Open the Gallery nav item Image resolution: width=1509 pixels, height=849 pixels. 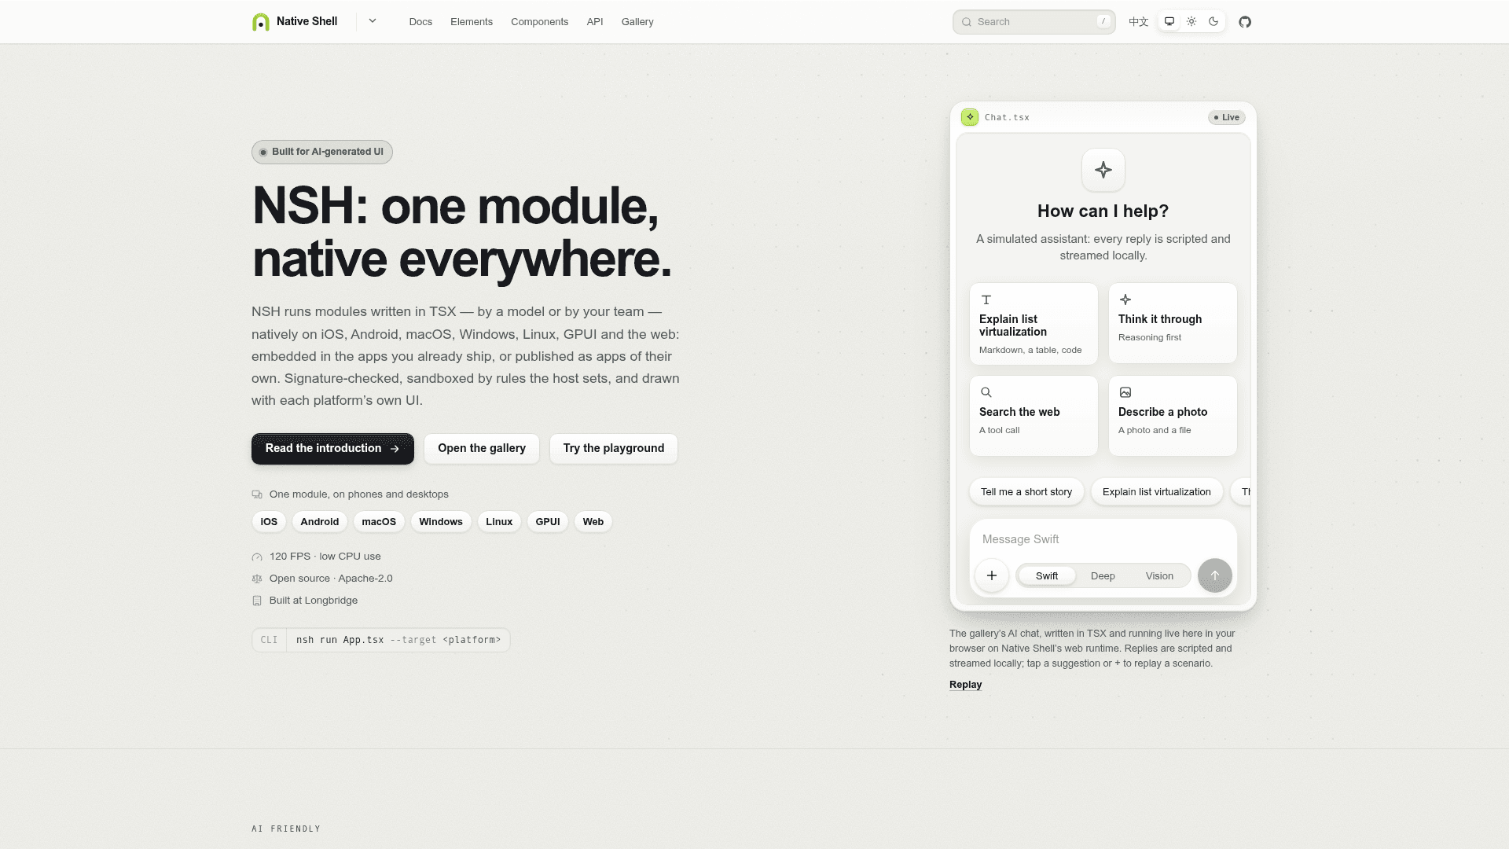click(x=637, y=22)
